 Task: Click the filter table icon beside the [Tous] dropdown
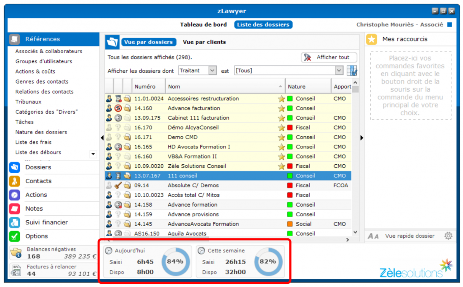(x=352, y=71)
